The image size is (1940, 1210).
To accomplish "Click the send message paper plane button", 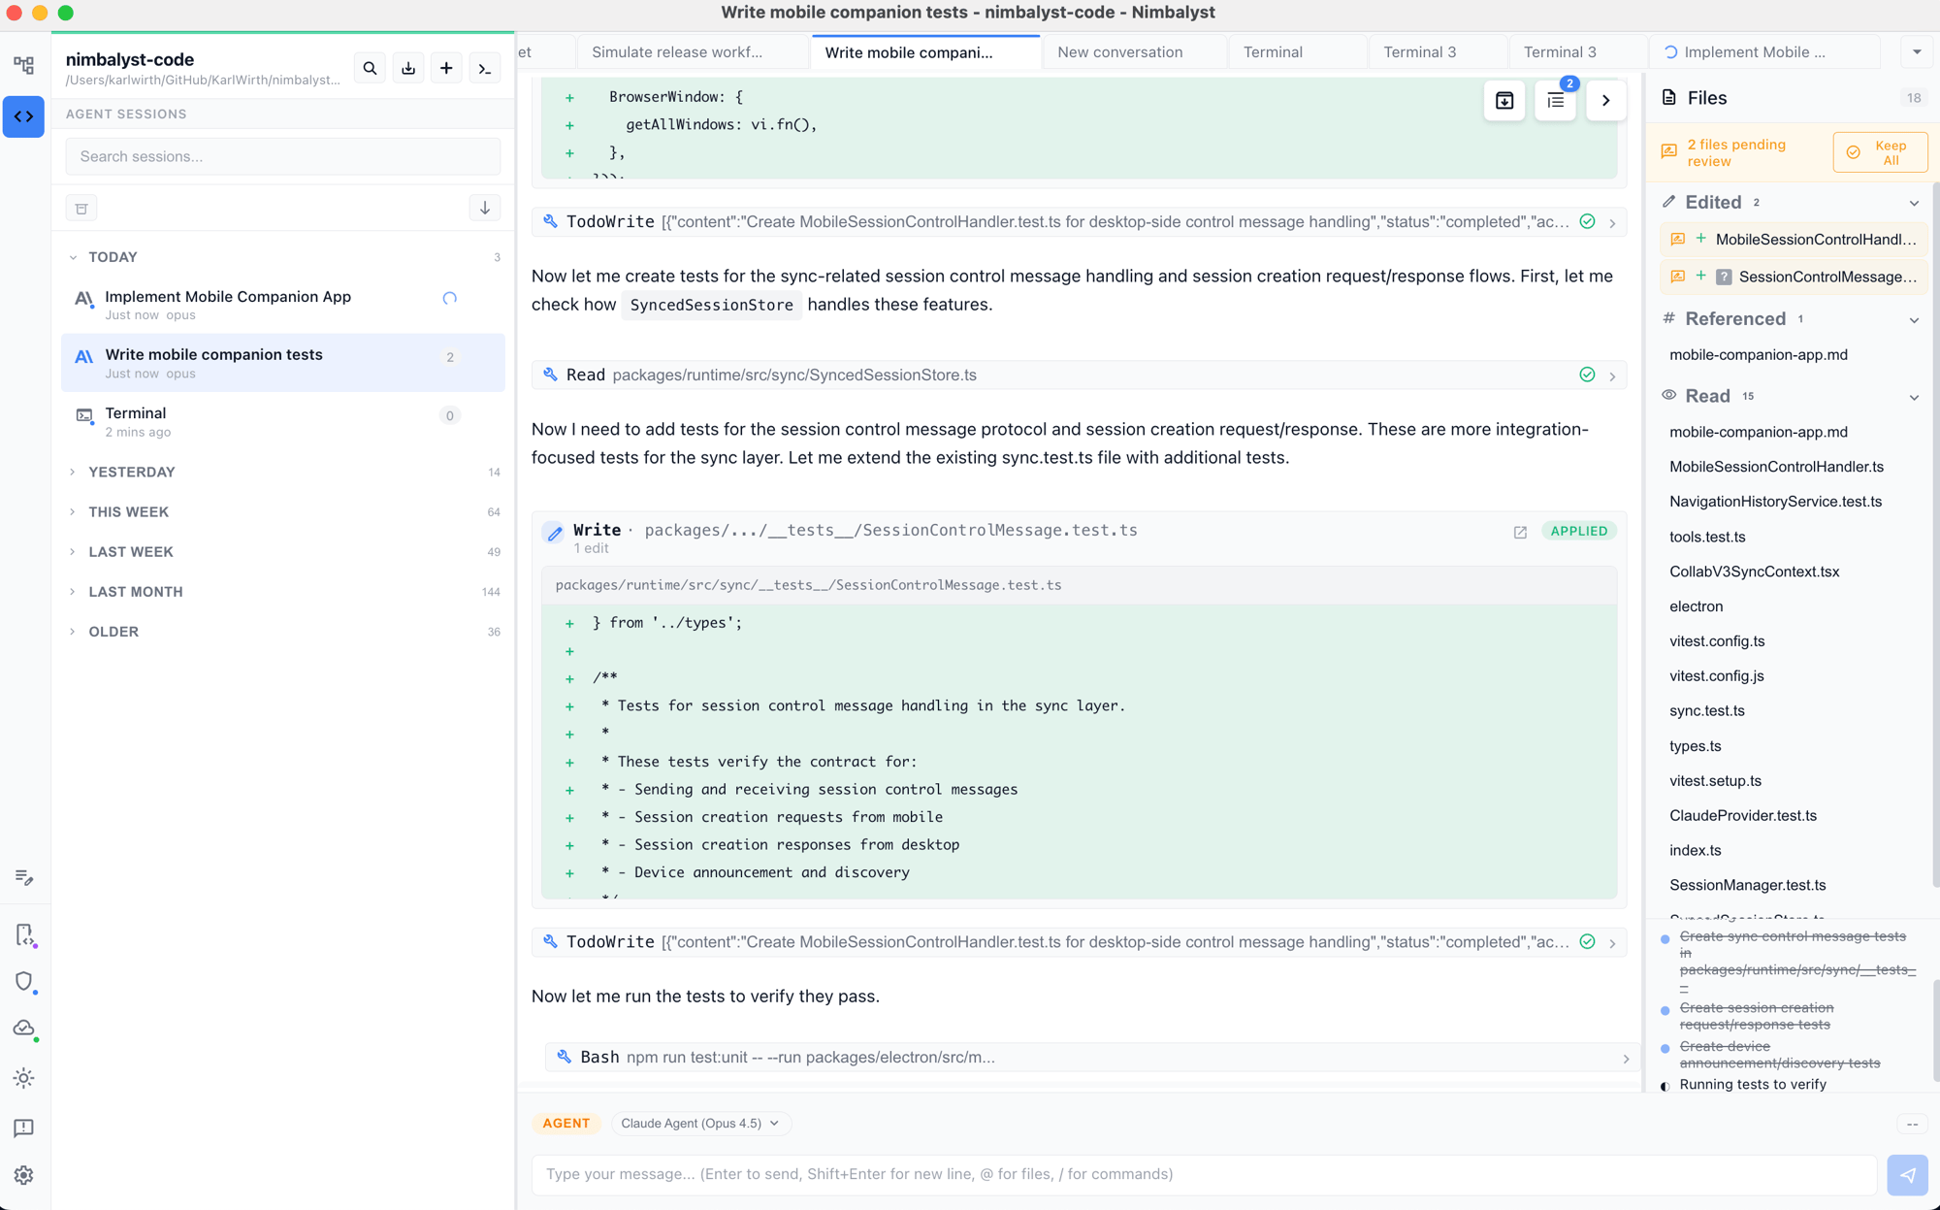I will pos(1907,1174).
